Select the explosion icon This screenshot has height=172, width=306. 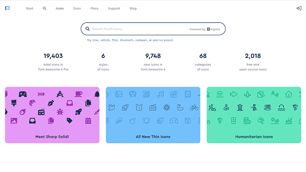click(x=289, y=121)
